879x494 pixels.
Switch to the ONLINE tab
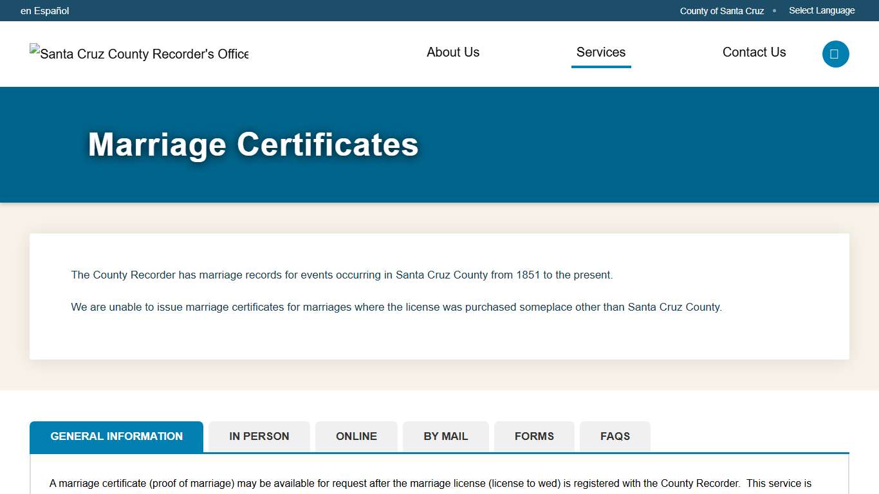[356, 436]
